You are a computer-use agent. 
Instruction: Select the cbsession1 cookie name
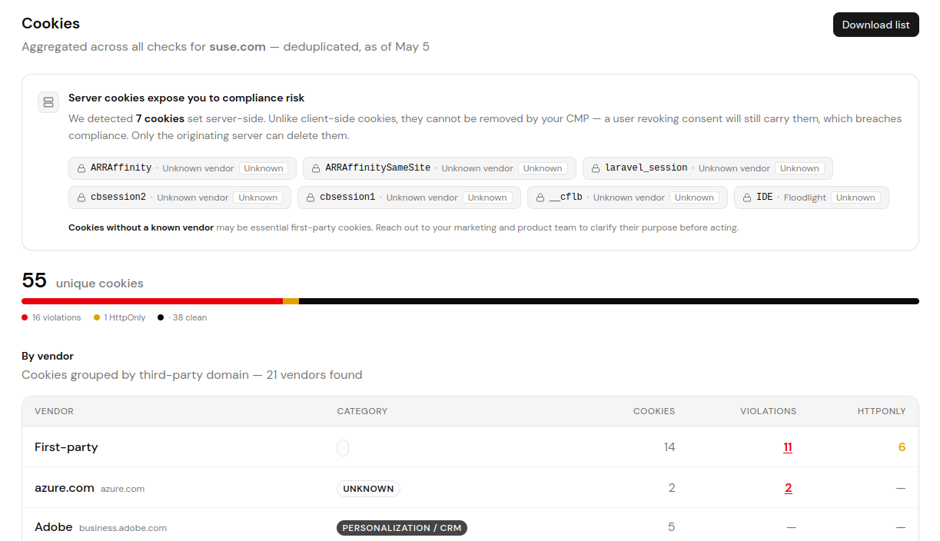click(x=347, y=197)
